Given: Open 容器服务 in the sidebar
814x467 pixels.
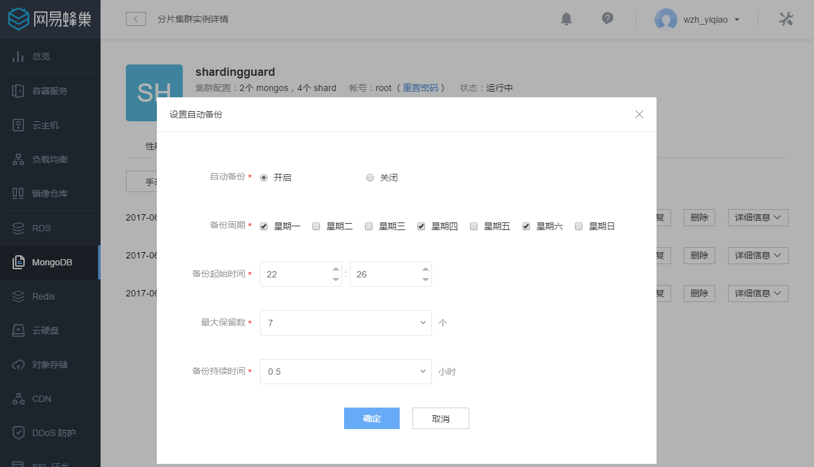Looking at the screenshot, I should [50, 91].
